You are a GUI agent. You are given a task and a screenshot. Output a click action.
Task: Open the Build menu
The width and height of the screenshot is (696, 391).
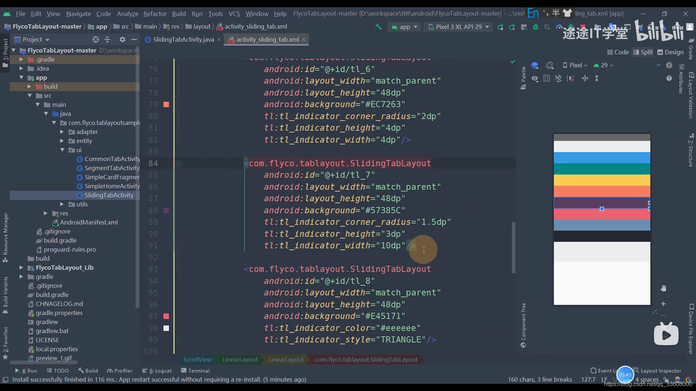[179, 14]
